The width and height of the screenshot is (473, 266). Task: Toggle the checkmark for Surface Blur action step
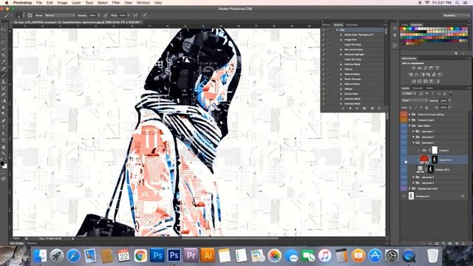(x=324, y=94)
